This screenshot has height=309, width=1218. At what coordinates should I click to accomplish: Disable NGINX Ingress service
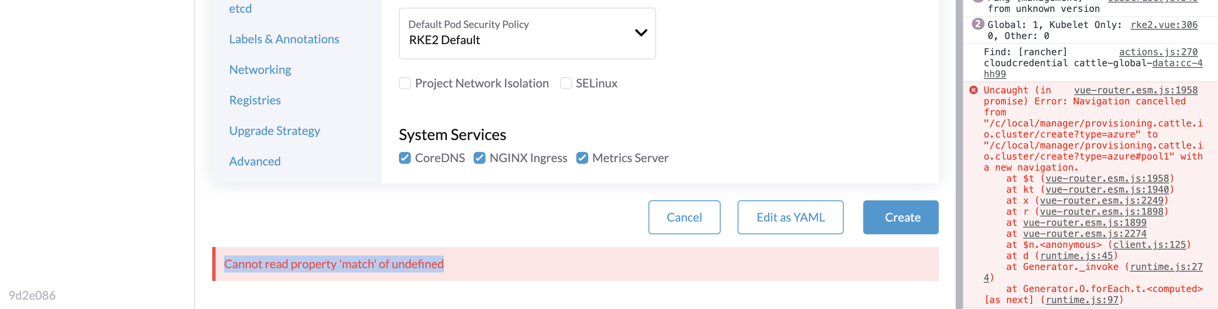[479, 157]
